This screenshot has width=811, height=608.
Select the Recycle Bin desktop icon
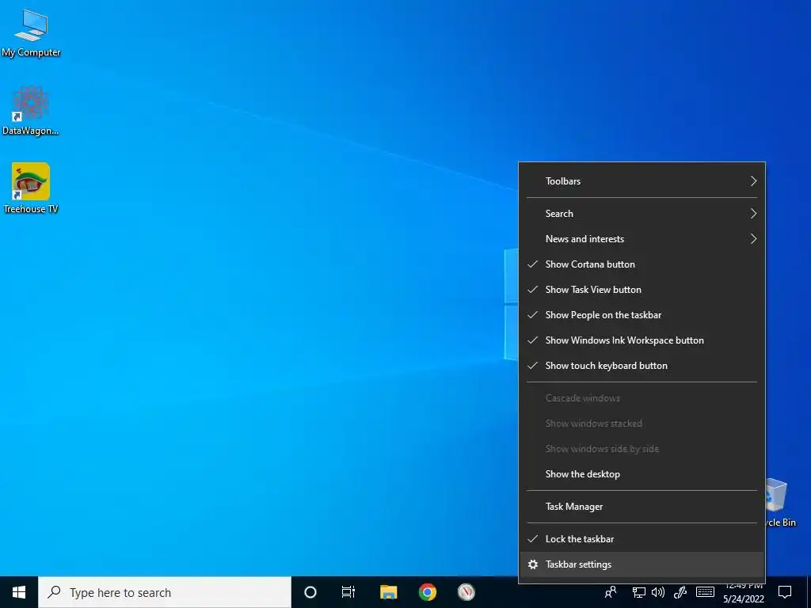(780, 503)
